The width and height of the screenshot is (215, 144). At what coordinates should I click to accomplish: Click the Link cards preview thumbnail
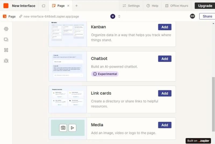pyautogui.click(x=68, y=99)
